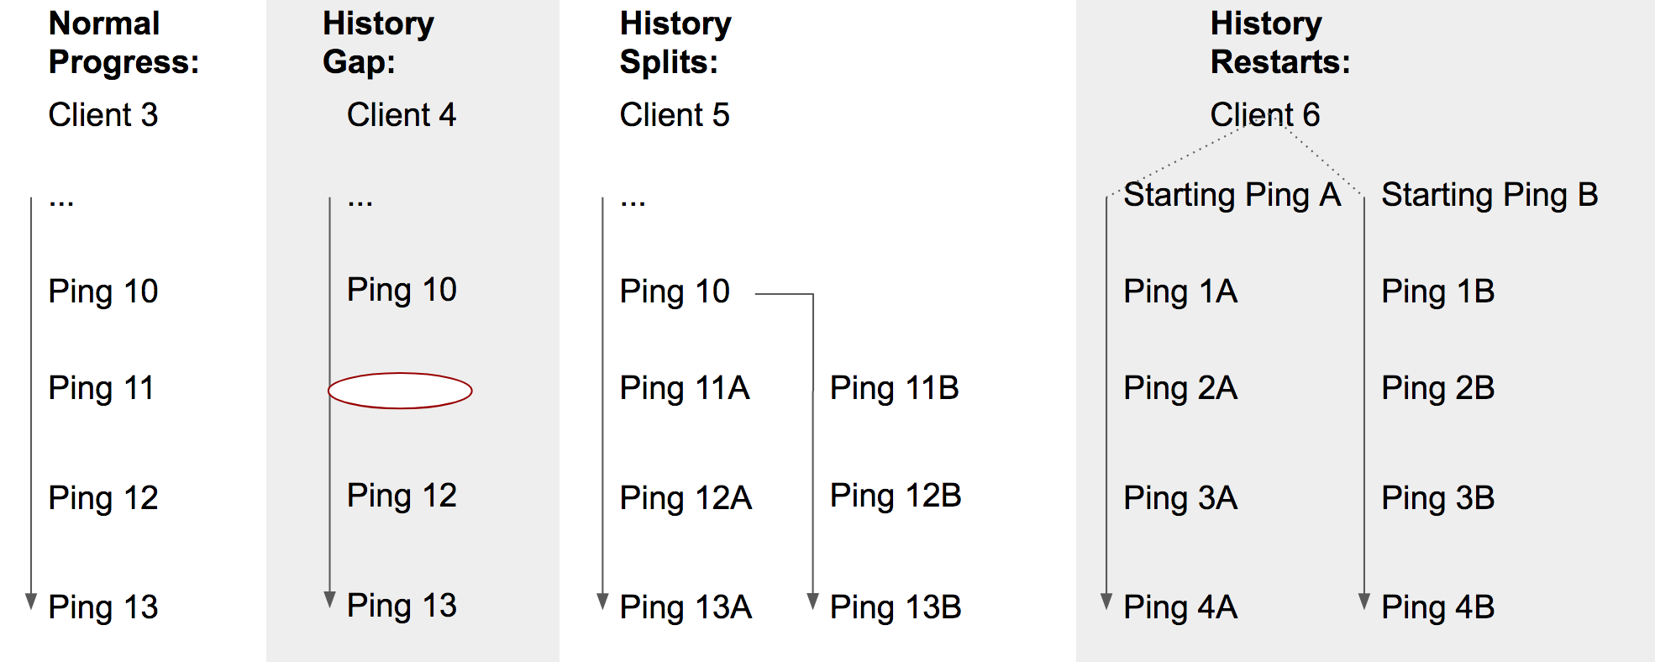
Task: Click the Ping 12B label
Action: click(896, 496)
